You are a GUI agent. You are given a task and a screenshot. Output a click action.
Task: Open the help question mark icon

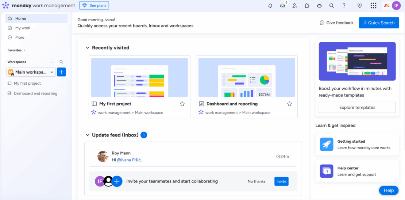tap(344, 6)
